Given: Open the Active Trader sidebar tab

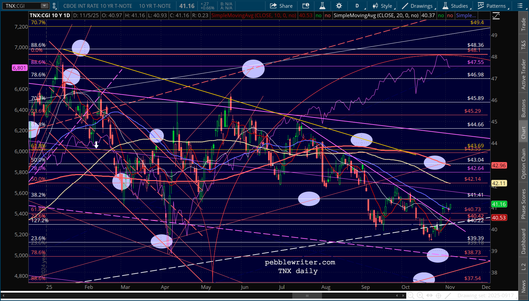Looking at the screenshot, I should [x=524, y=74].
